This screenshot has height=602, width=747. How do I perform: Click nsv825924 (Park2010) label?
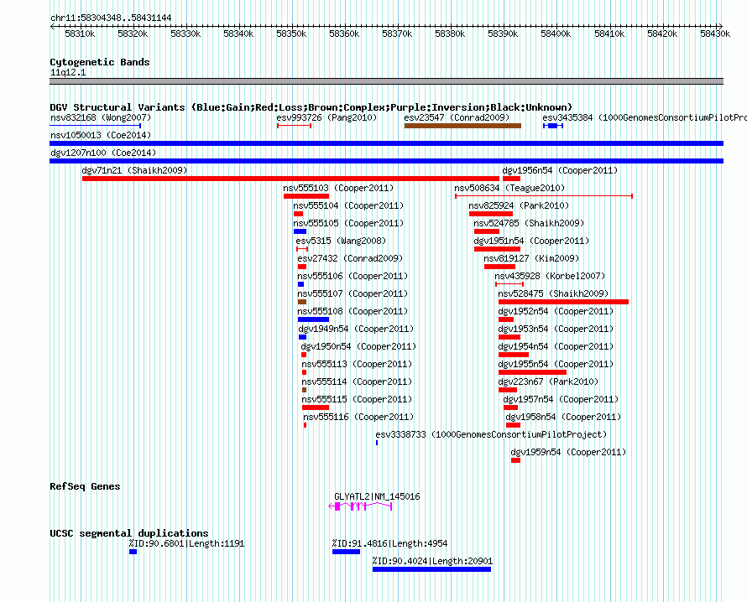pos(519,205)
